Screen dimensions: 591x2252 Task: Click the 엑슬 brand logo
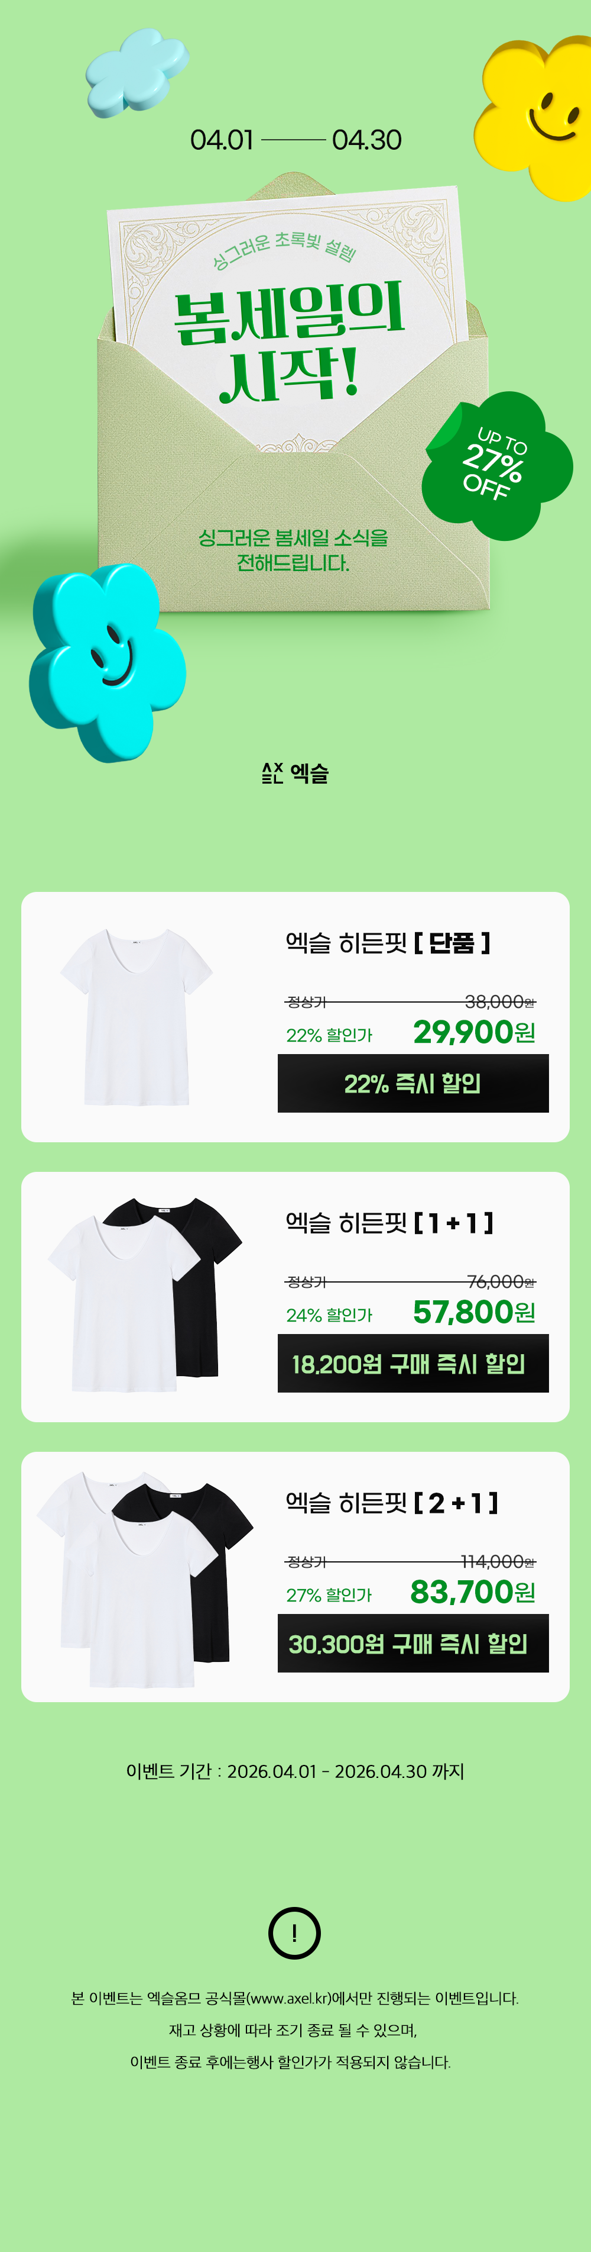pos(295,773)
